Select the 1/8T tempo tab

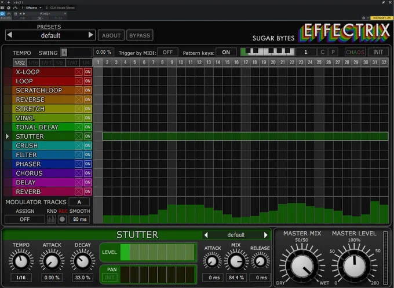(46, 62)
